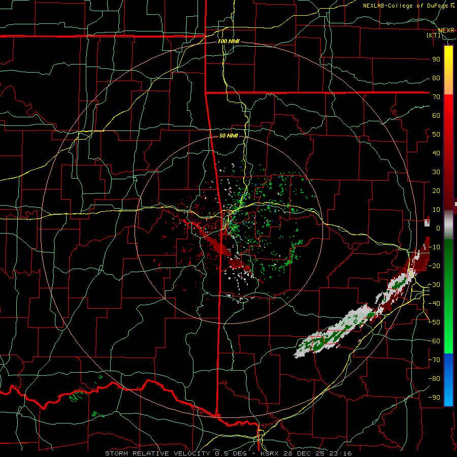Click the -60 value on velocity legend

[x=434, y=341]
